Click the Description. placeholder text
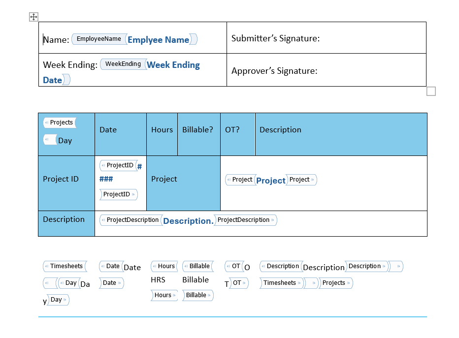This screenshot has height=338, width=459. tap(188, 221)
